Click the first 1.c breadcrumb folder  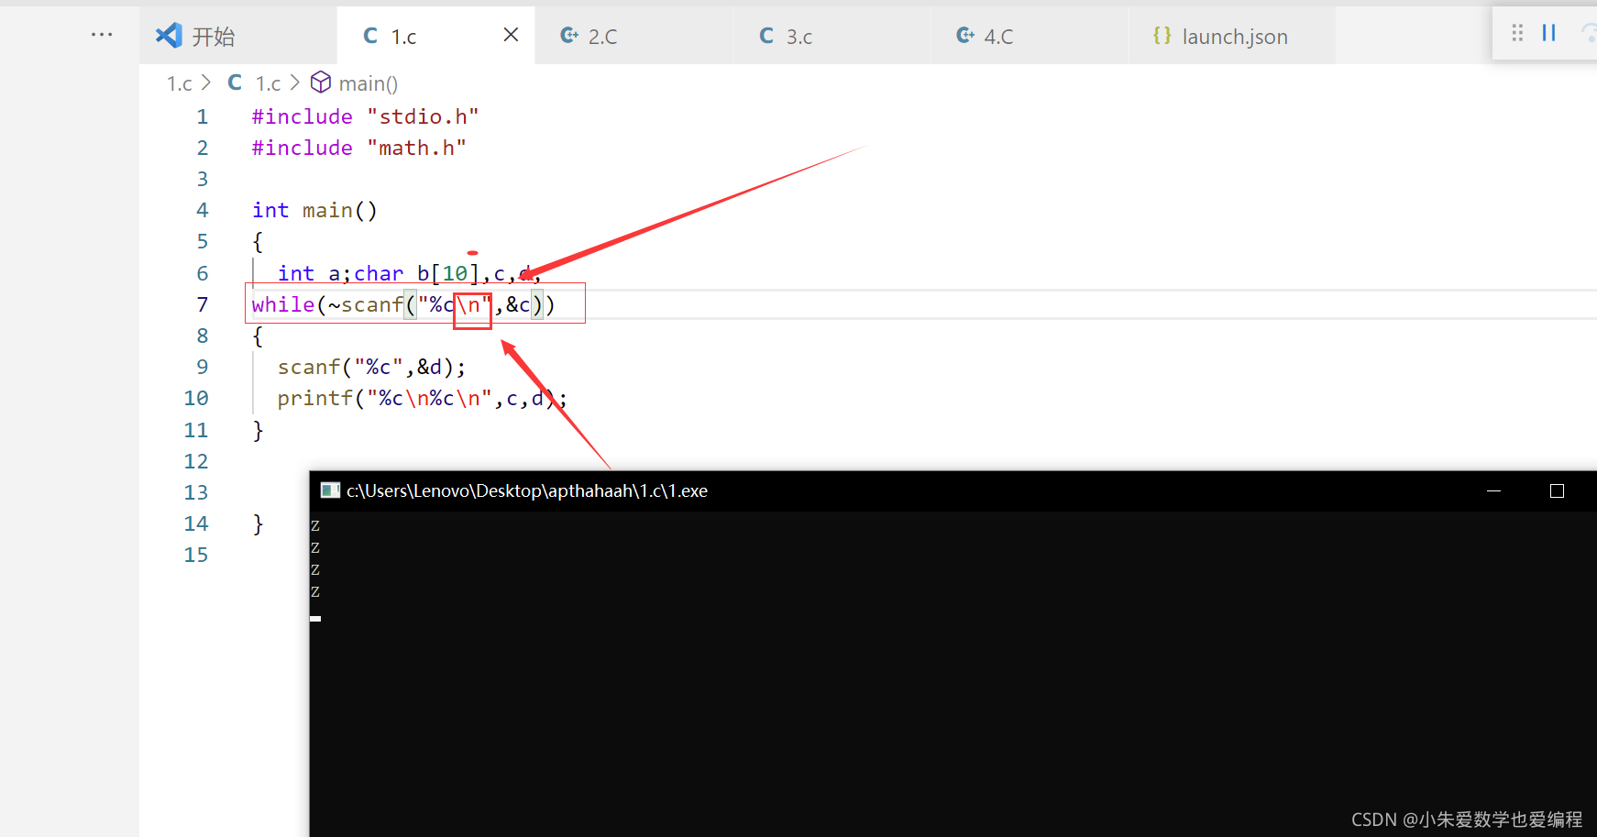(x=179, y=83)
